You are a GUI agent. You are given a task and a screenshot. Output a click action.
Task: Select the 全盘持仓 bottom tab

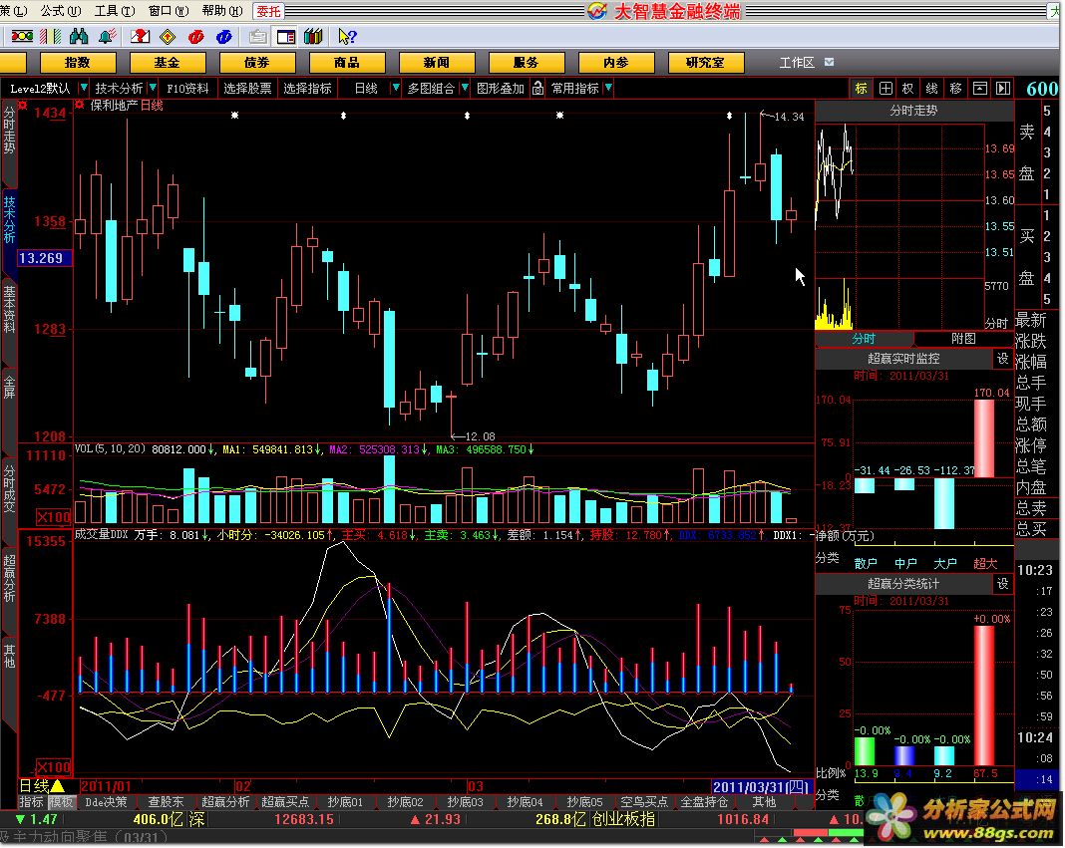(704, 802)
